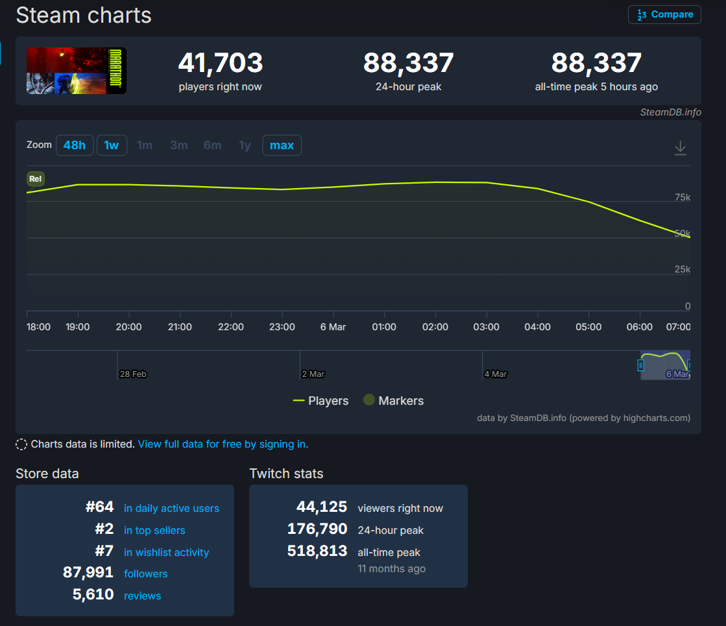Toggle the Players series in legend

pos(321,400)
